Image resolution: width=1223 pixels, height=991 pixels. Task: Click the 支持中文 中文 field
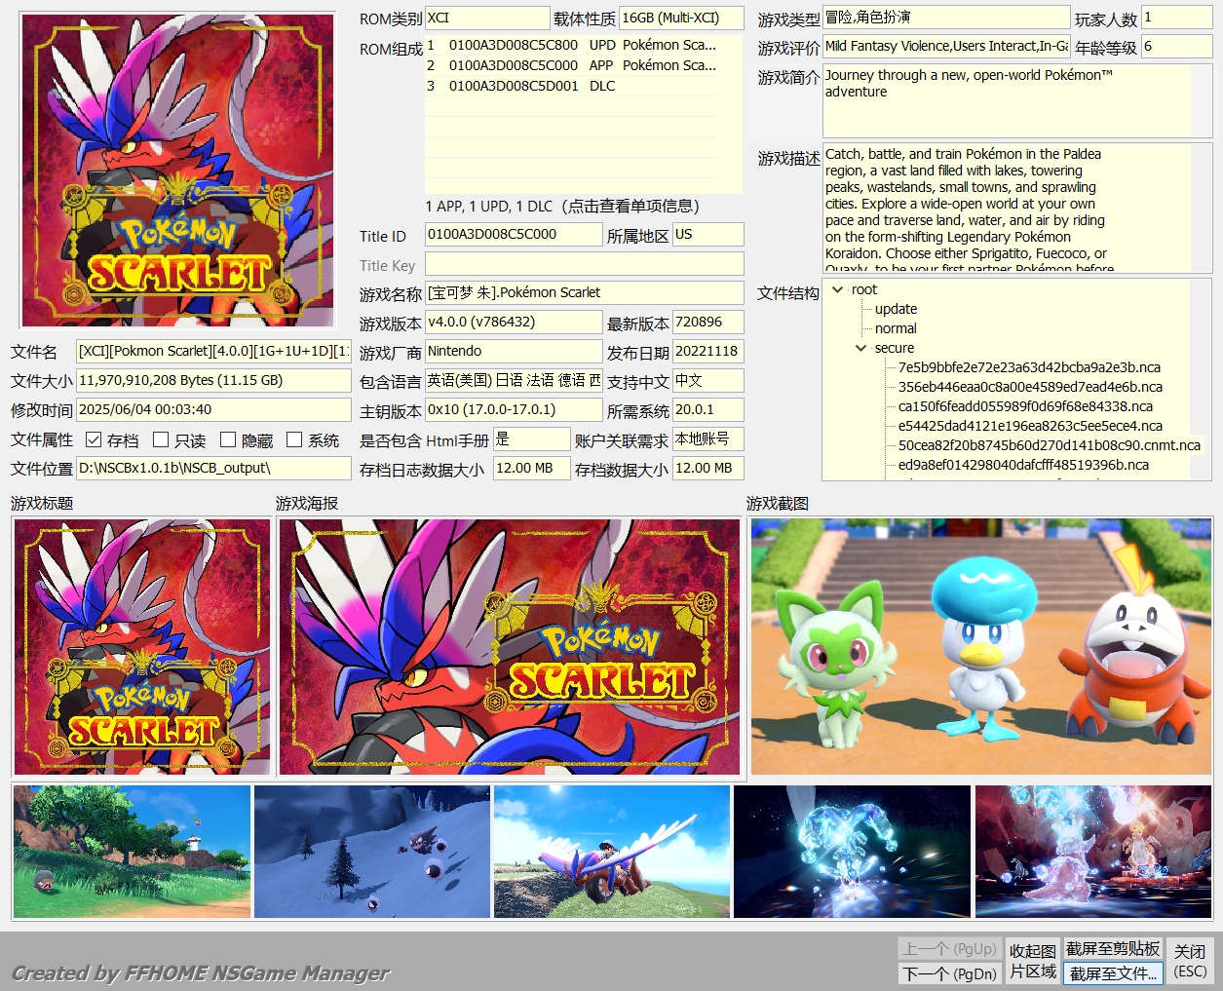coord(707,381)
